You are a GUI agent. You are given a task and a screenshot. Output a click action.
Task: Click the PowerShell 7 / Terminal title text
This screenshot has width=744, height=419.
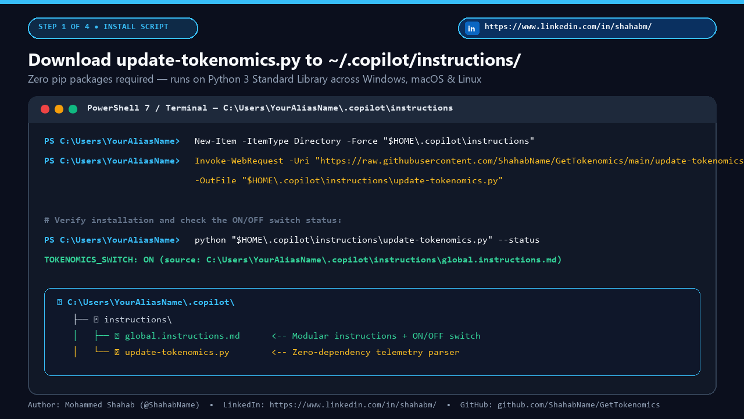point(270,108)
